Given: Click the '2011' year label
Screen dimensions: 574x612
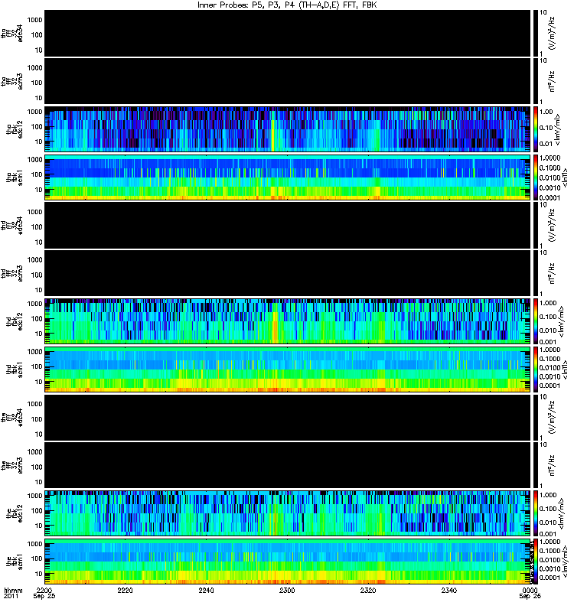Looking at the screenshot, I should [11, 597].
